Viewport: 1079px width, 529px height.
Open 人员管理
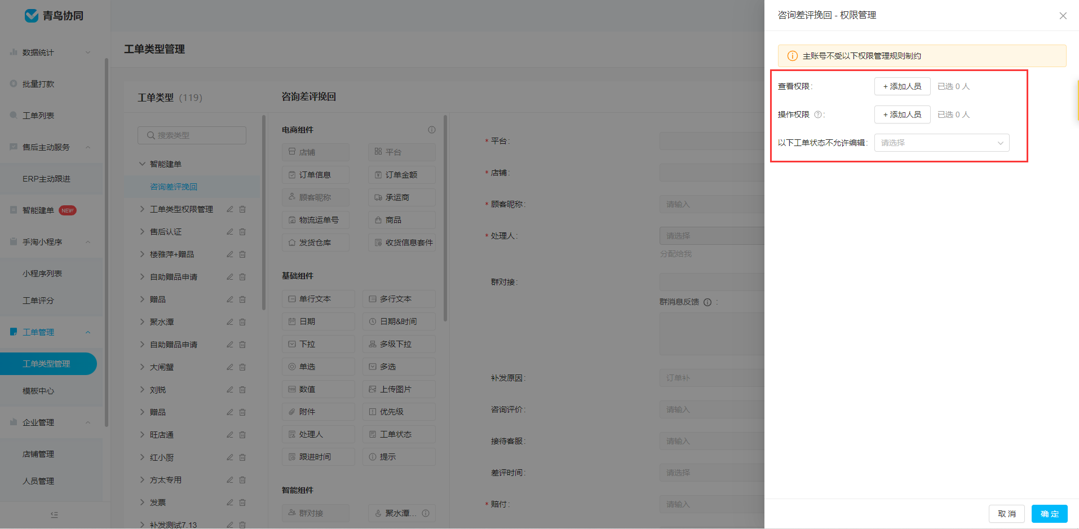(x=38, y=481)
